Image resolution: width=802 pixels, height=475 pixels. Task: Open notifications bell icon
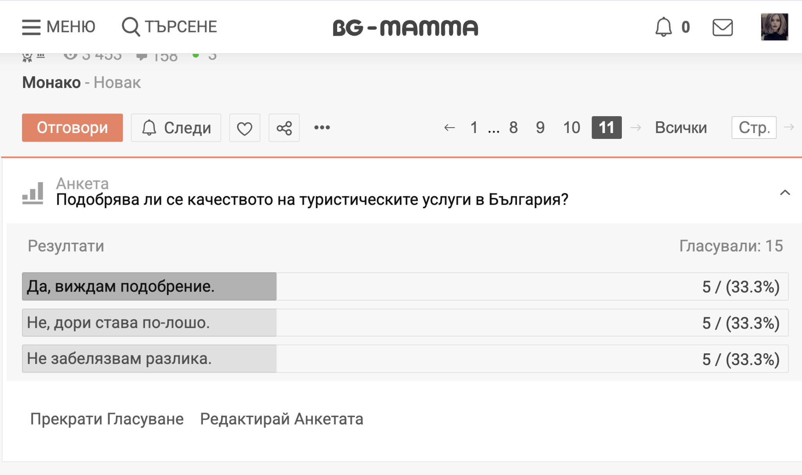(x=663, y=27)
